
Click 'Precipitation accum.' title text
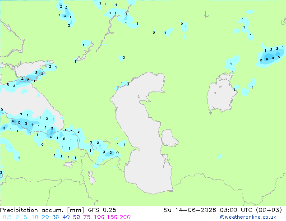32,210
